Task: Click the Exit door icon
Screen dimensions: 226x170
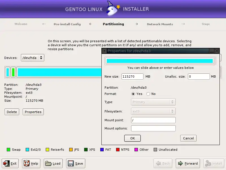Action: 6,163
